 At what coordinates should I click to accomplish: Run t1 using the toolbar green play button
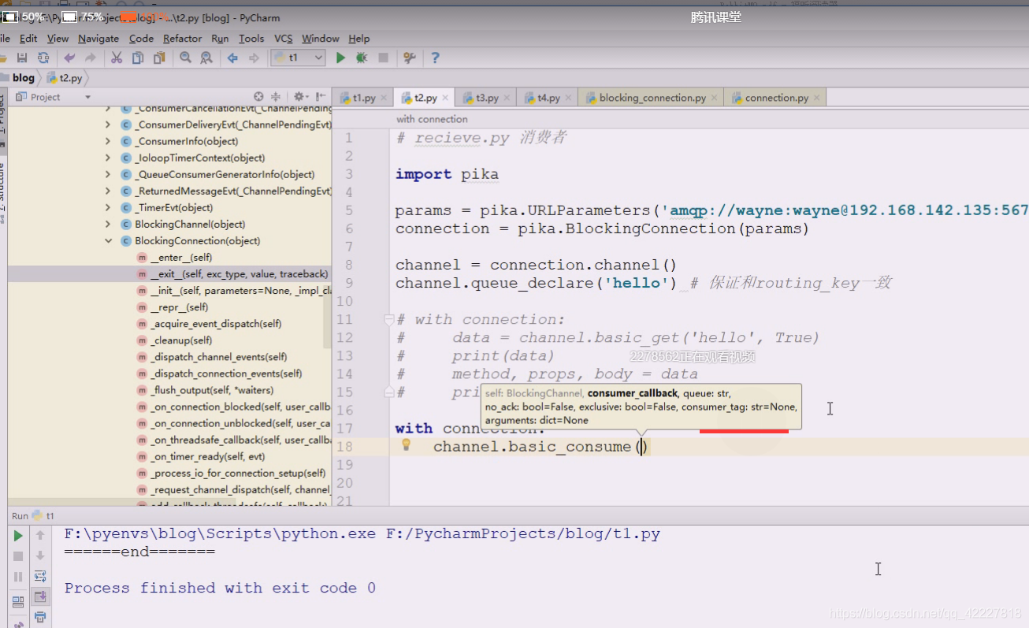click(x=340, y=58)
